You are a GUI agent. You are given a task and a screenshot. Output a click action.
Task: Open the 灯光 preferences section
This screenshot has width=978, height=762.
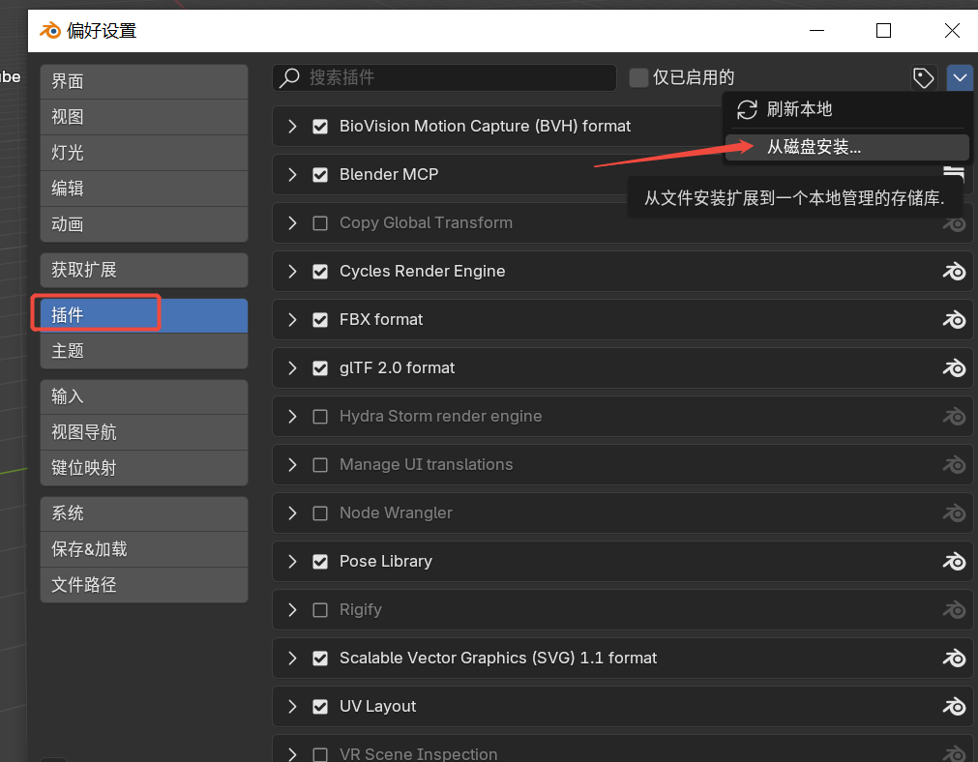(x=144, y=153)
